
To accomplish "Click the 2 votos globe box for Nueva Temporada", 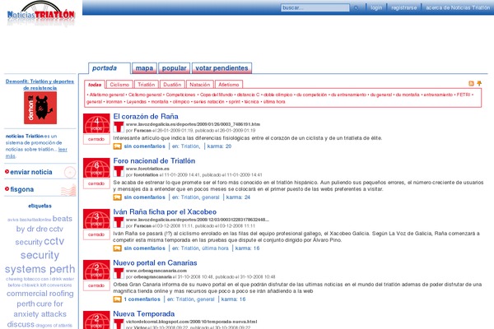I will (x=96, y=320).
